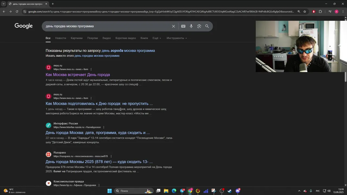
Task: Click the taskbar Поиск search box
Action: [134, 191]
